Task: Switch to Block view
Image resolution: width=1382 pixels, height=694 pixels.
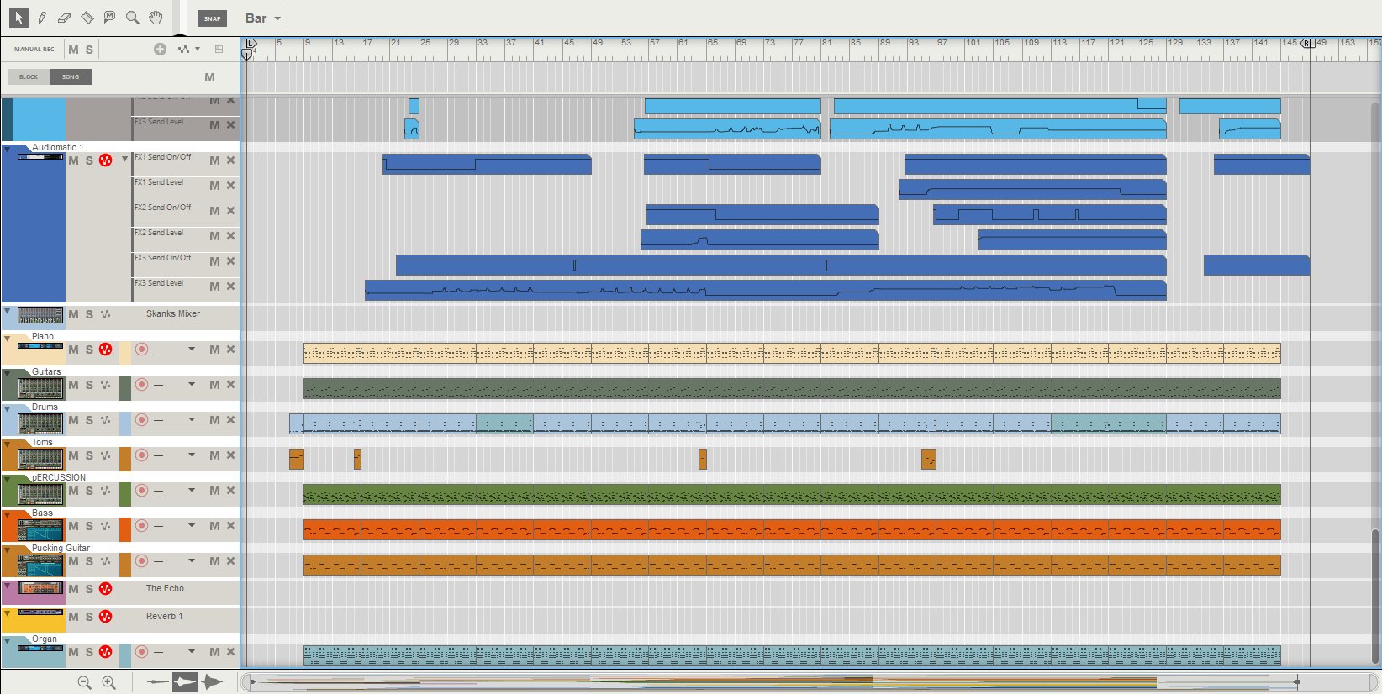Action: pos(29,77)
